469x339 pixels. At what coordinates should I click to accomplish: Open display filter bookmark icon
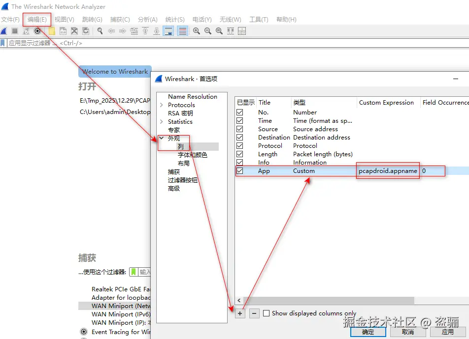coord(2,43)
